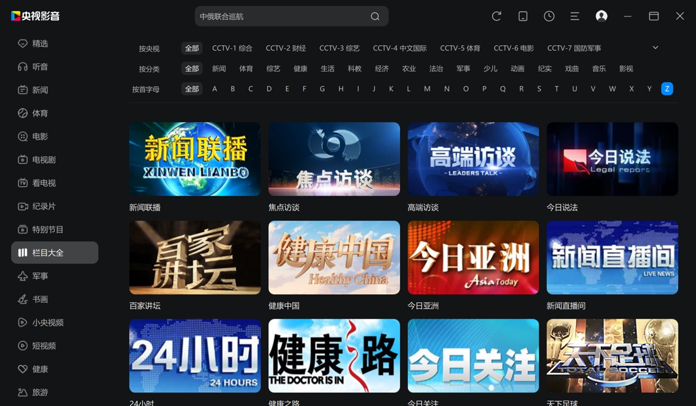Open the user profile avatar menu

click(601, 16)
